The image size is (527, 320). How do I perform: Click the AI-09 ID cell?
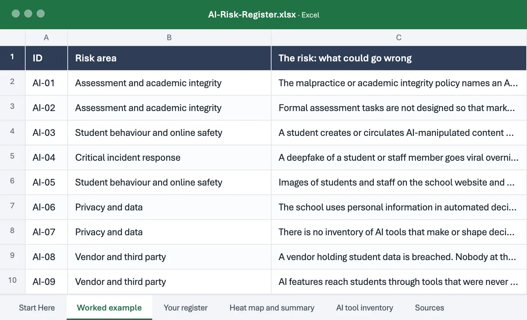tap(46, 282)
